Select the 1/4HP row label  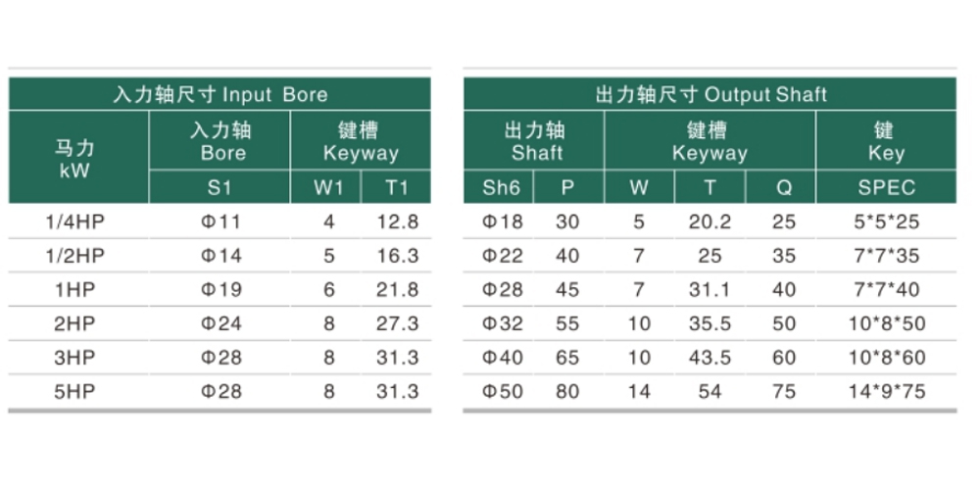(x=75, y=221)
